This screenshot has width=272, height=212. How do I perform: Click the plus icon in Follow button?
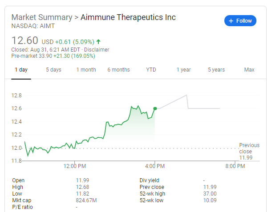[231, 21]
